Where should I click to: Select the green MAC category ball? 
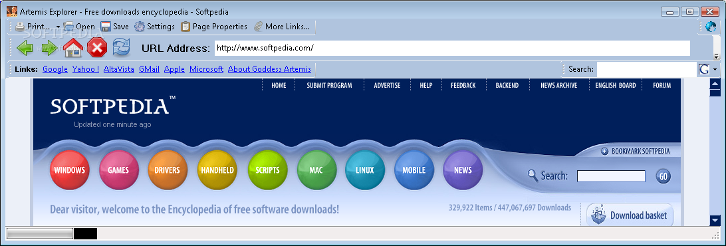coord(316,170)
